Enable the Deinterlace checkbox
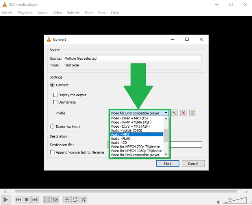252x205 pixels. 55,102
